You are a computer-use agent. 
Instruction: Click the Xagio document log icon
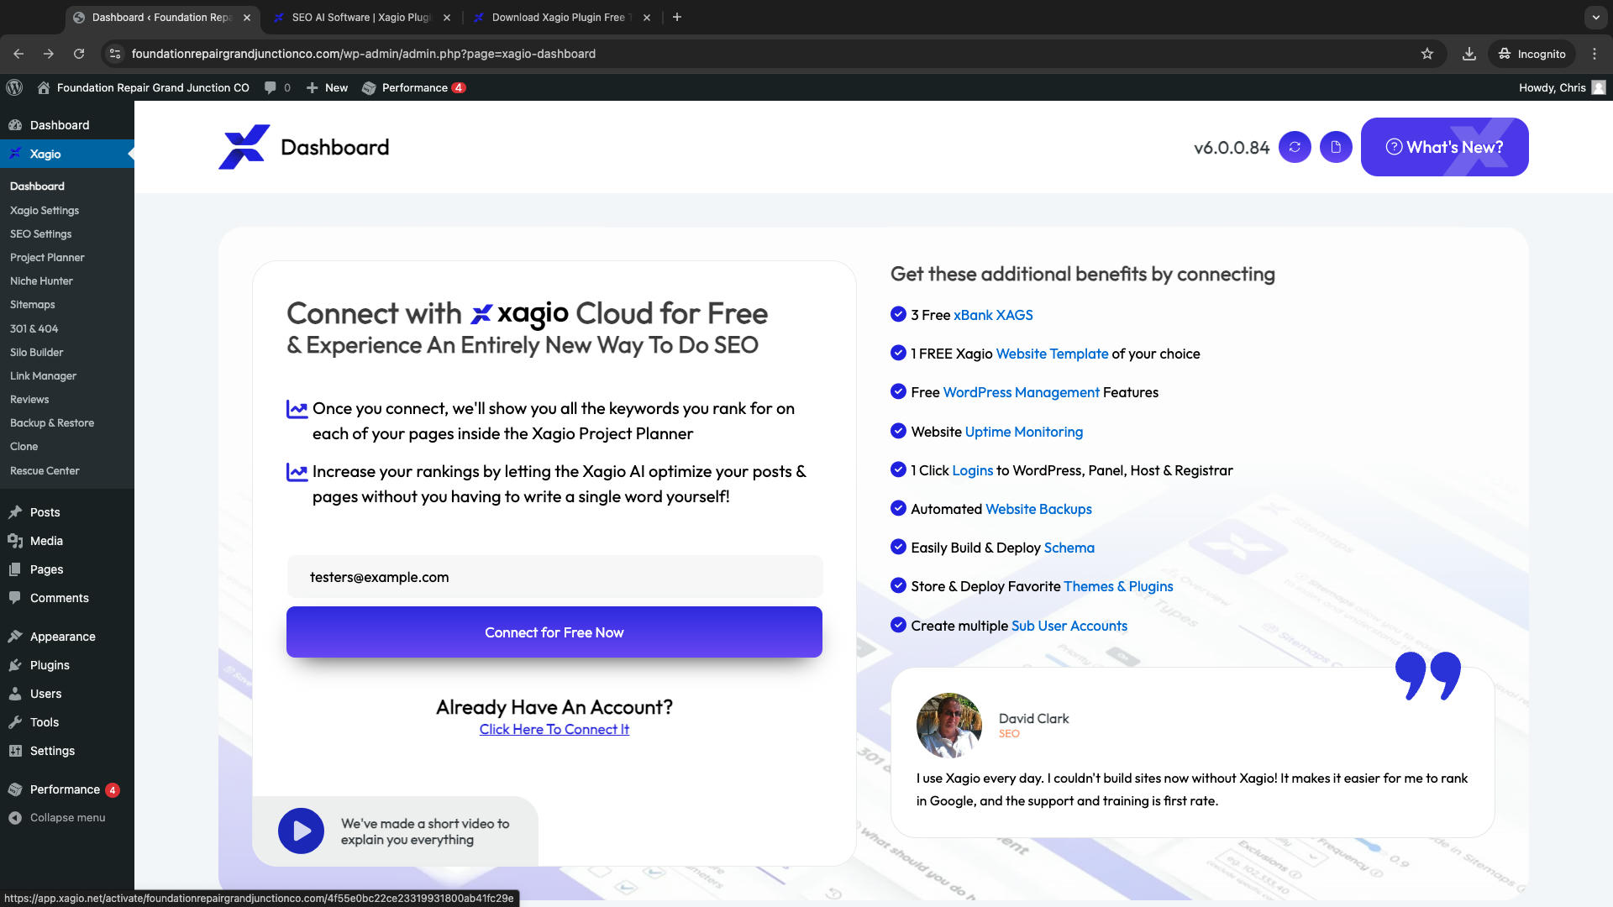coord(1336,147)
